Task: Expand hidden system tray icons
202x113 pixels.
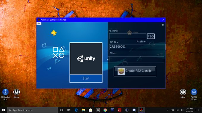Action: tap(168, 110)
